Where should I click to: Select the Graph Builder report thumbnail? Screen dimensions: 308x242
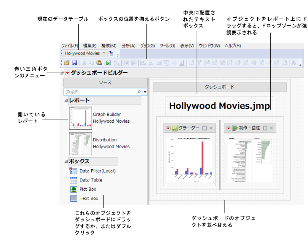tap(80, 118)
